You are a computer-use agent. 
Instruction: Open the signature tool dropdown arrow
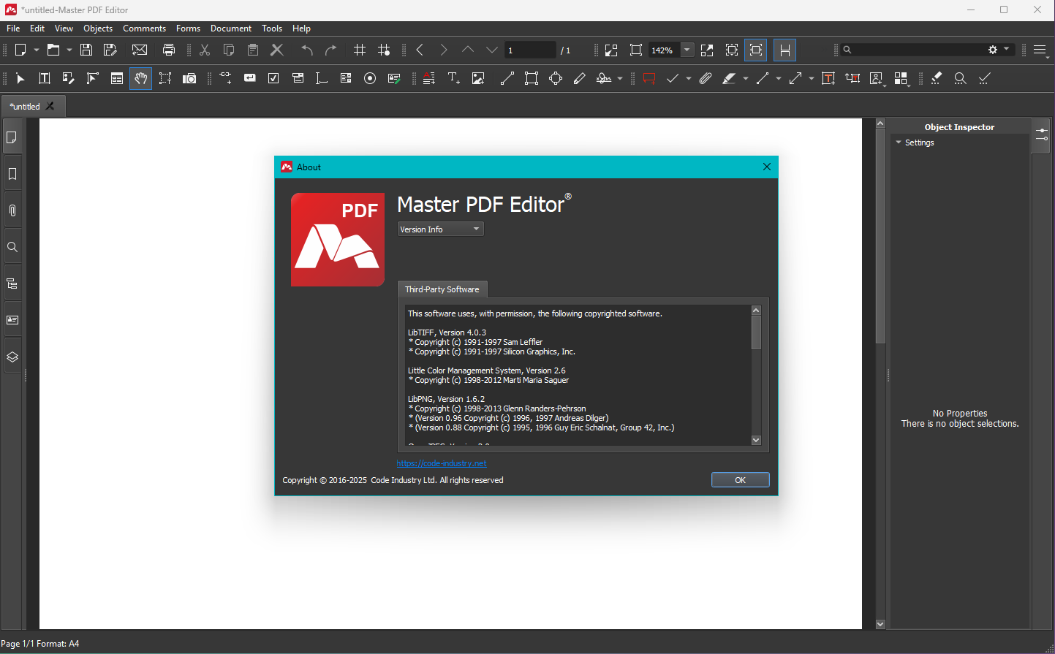click(620, 78)
